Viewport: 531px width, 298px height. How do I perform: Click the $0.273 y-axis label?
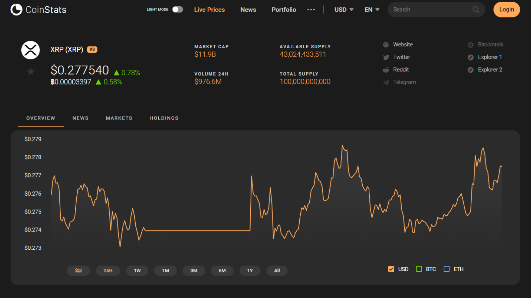click(x=33, y=248)
